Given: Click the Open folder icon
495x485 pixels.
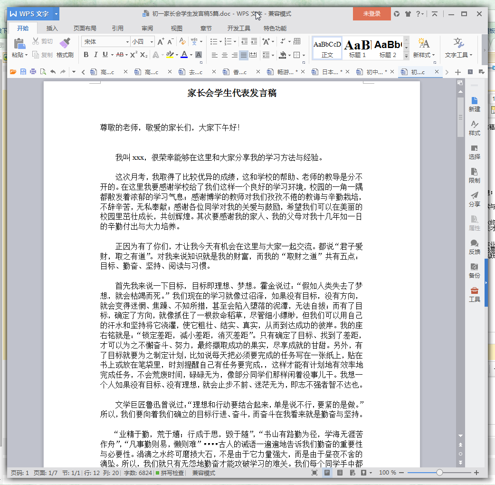Looking at the screenshot, I should coord(13,72).
